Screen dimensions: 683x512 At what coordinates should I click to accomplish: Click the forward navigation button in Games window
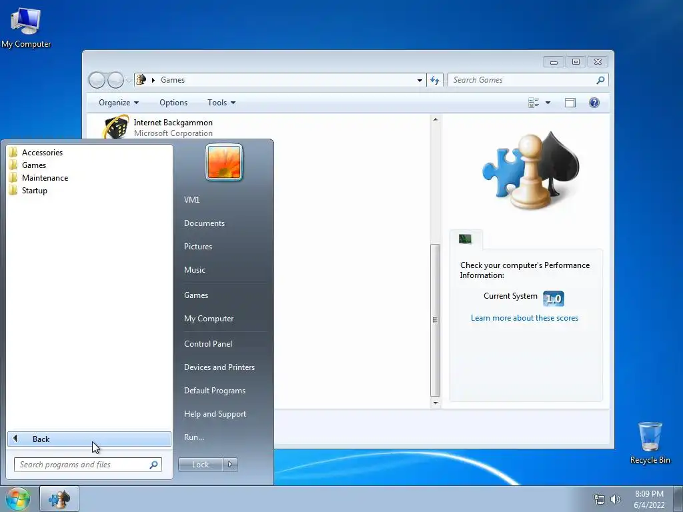[x=115, y=80]
